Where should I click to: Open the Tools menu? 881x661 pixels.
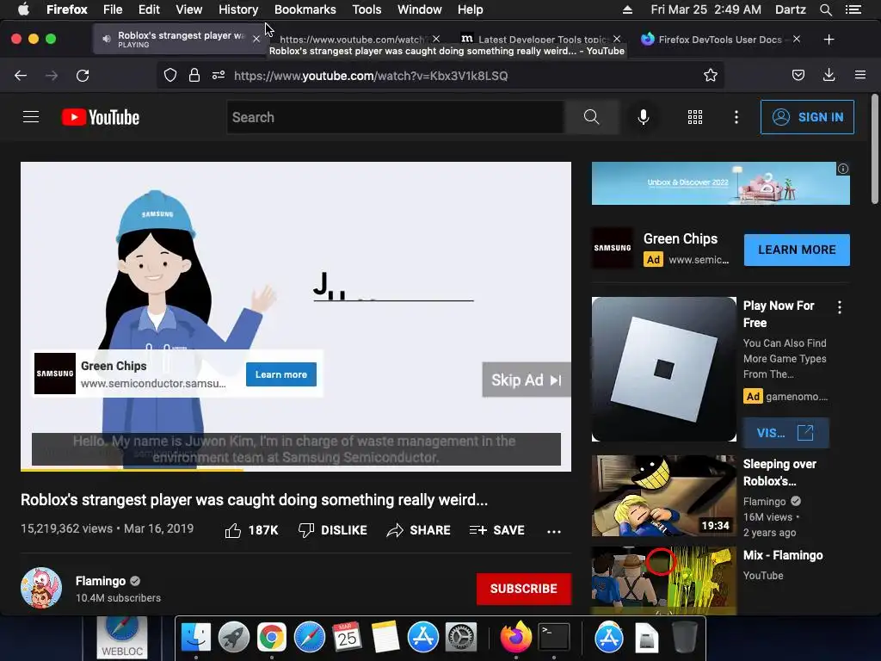[367, 9]
